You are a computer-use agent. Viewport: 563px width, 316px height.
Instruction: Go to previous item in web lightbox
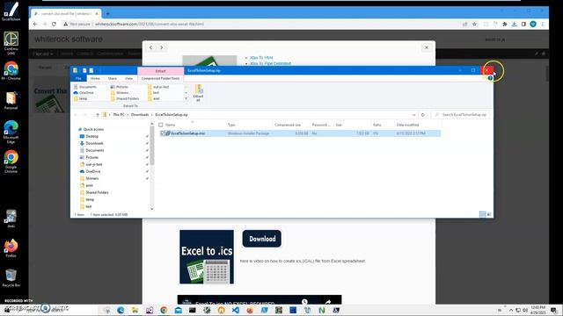coord(150,47)
